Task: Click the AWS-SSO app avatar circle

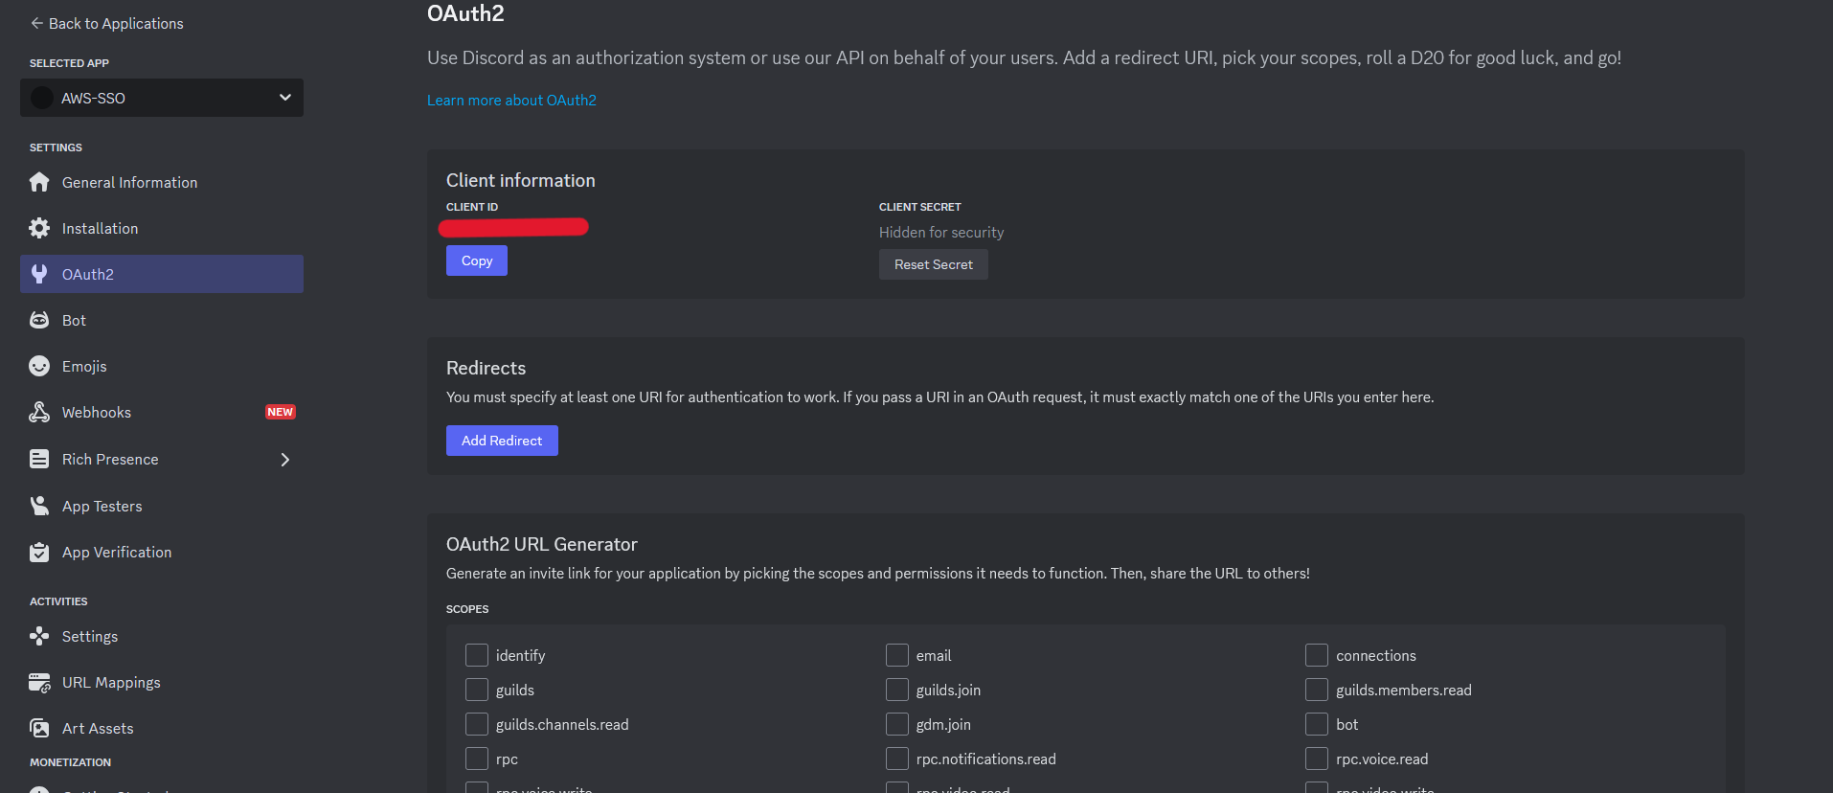Action: click(42, 98)
